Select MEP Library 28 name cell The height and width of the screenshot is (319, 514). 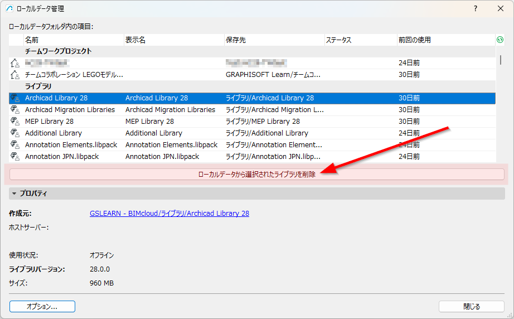point(49,122)
